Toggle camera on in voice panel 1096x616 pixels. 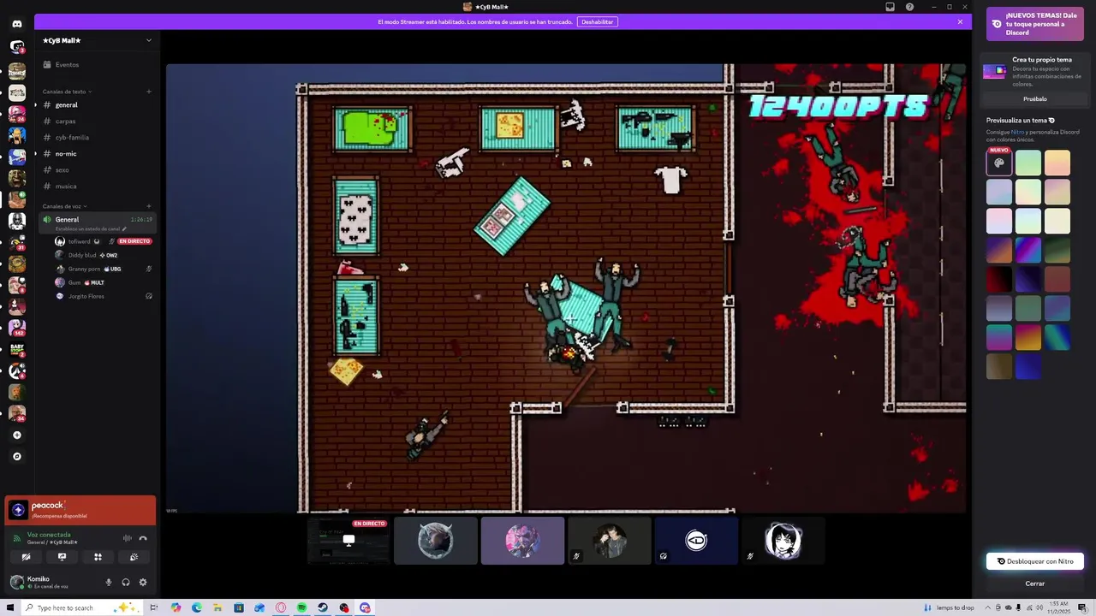click(26, 557)
